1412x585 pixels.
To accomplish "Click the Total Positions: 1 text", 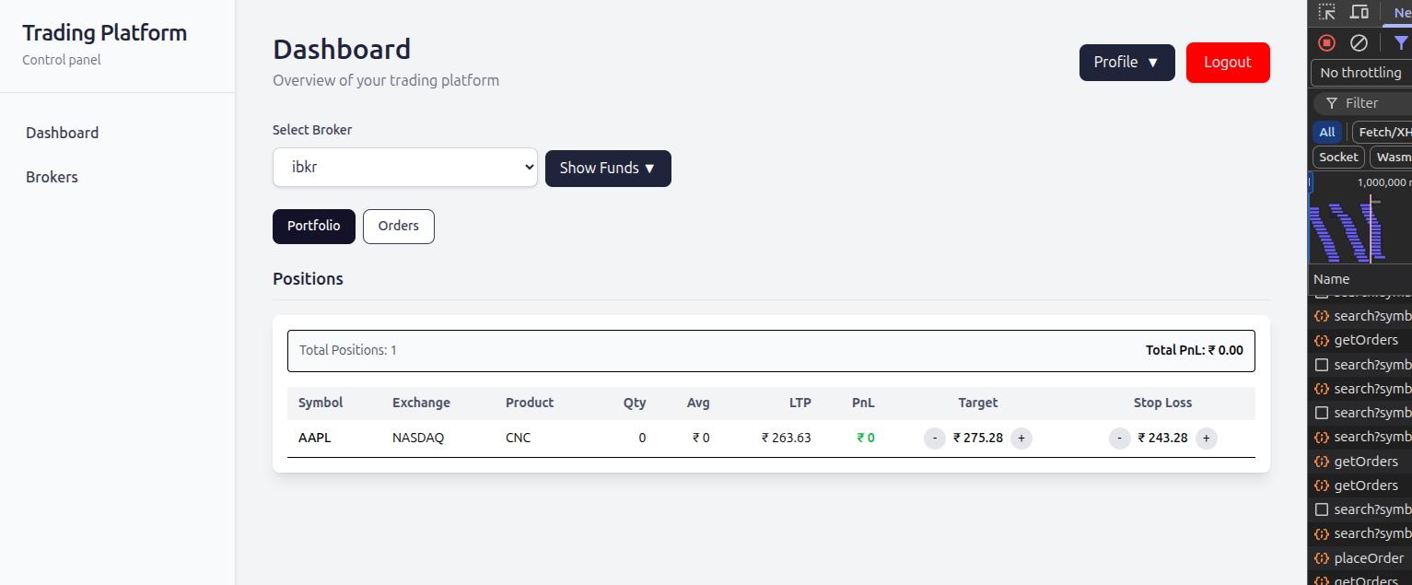I will coord(348,350).
